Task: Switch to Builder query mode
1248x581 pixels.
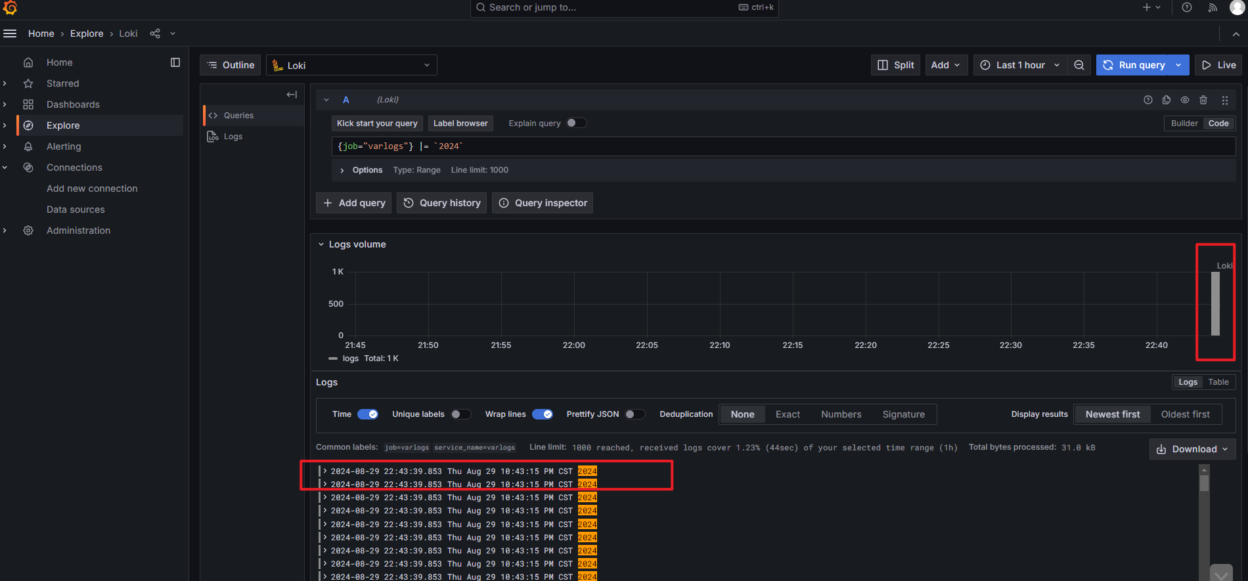Action: click(1184, 123)
